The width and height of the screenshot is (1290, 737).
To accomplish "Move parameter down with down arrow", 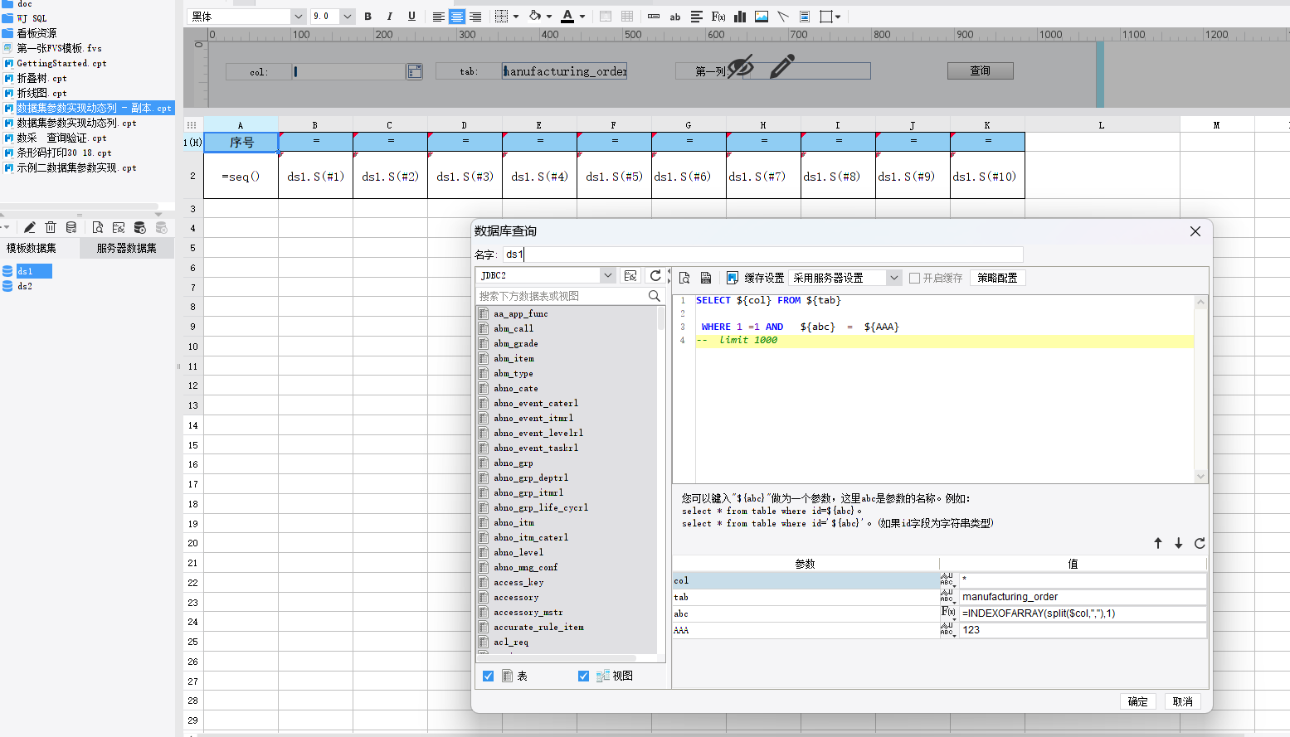I will point(1178,543).
